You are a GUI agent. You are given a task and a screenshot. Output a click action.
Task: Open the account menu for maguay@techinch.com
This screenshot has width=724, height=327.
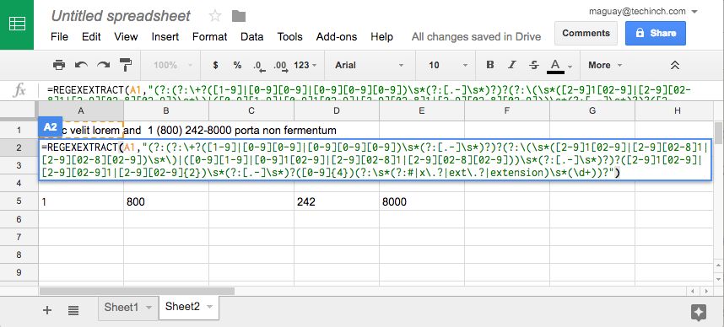click(x=643, y=12)
